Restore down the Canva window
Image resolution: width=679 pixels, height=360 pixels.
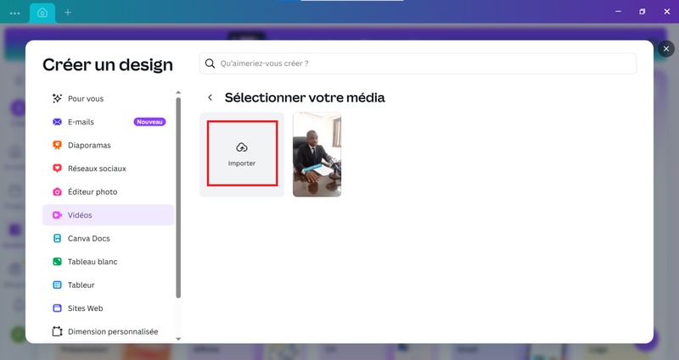(x=643, y=12)
